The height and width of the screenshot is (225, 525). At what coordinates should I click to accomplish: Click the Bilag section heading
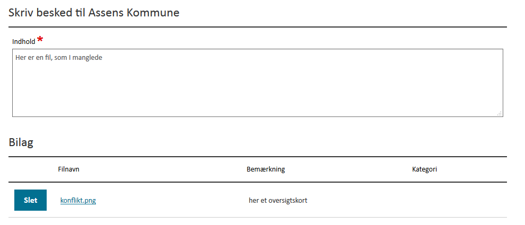click(21, 142)
